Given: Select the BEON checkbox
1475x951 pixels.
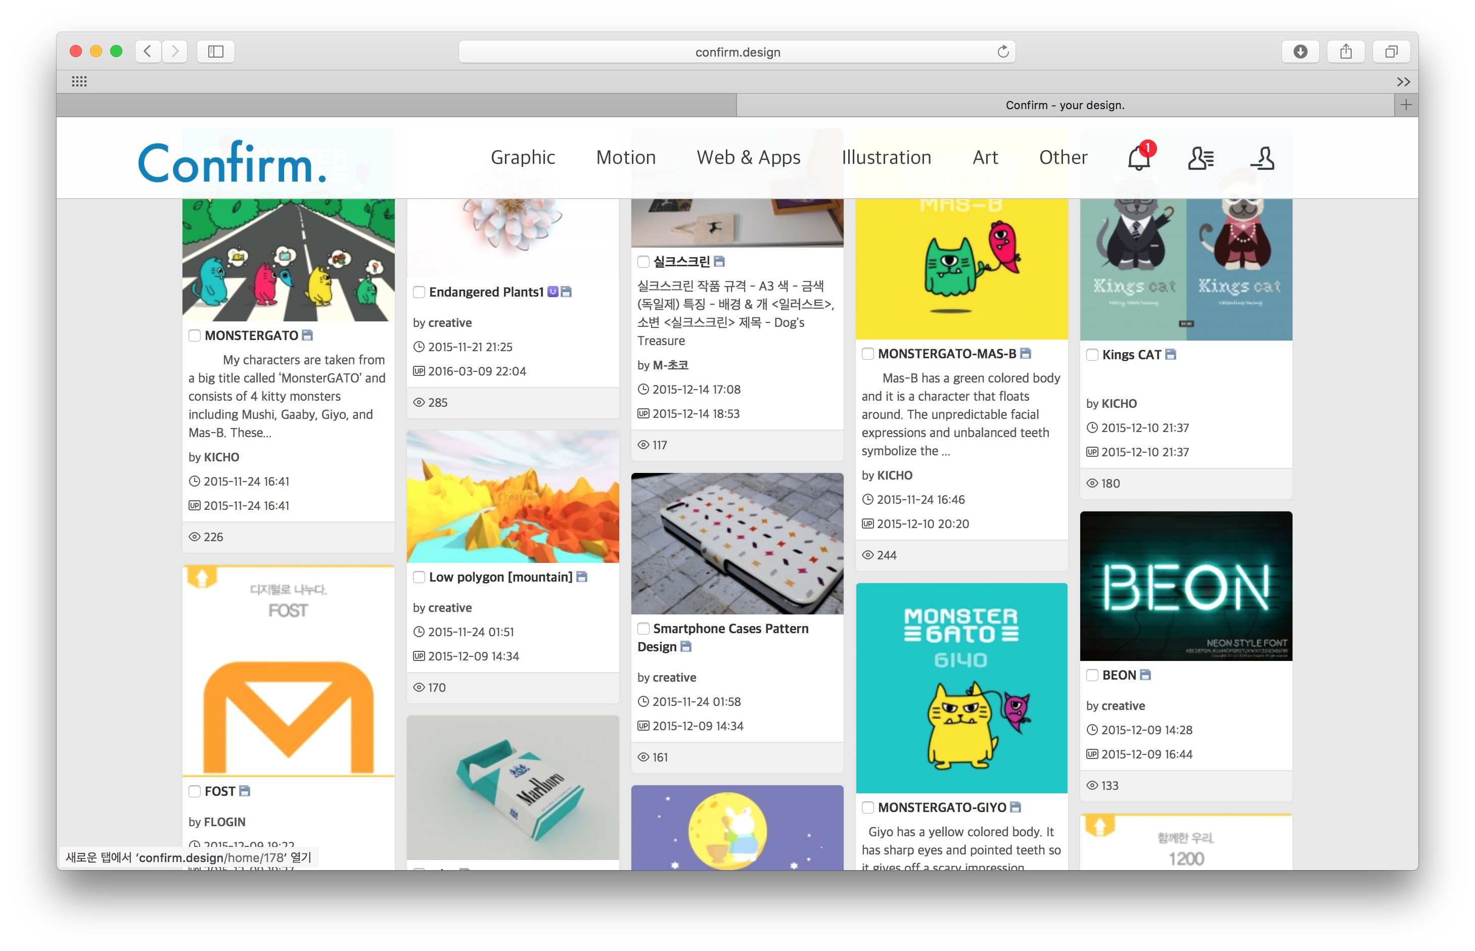Looking at the screenshot, I should click(x=1092, y=675).
